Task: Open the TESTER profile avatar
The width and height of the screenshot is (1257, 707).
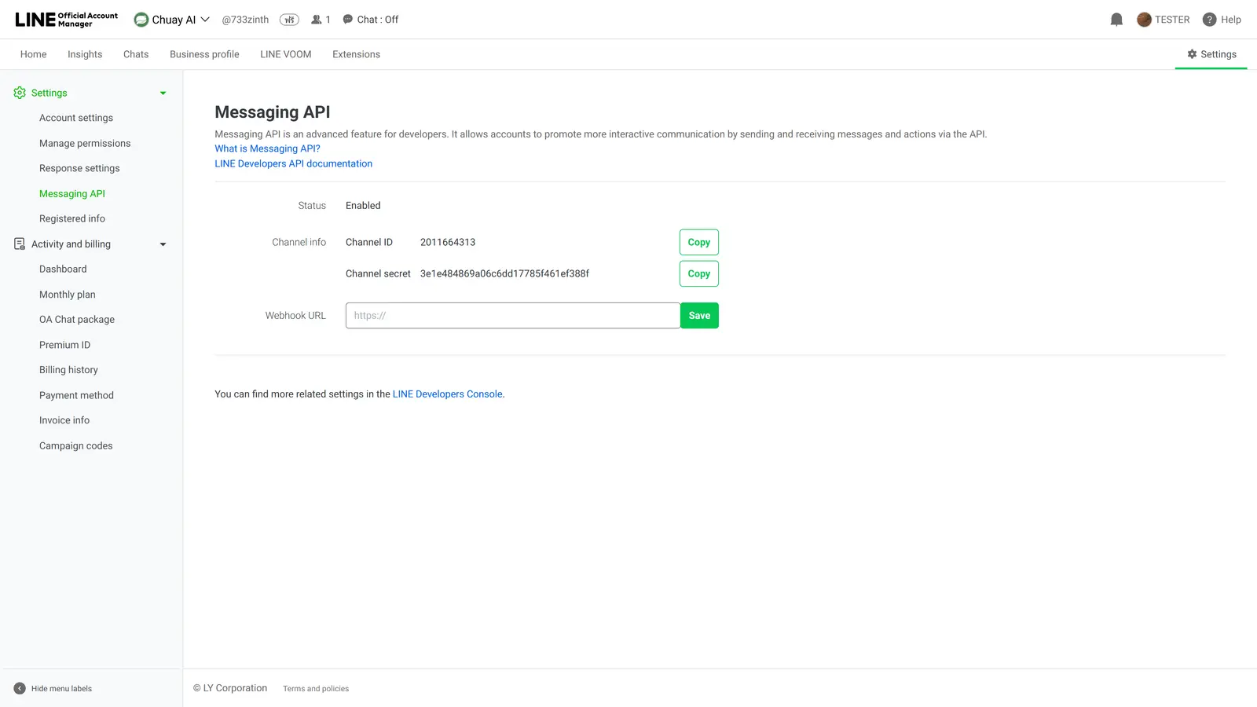Action: click(1144, 20)
